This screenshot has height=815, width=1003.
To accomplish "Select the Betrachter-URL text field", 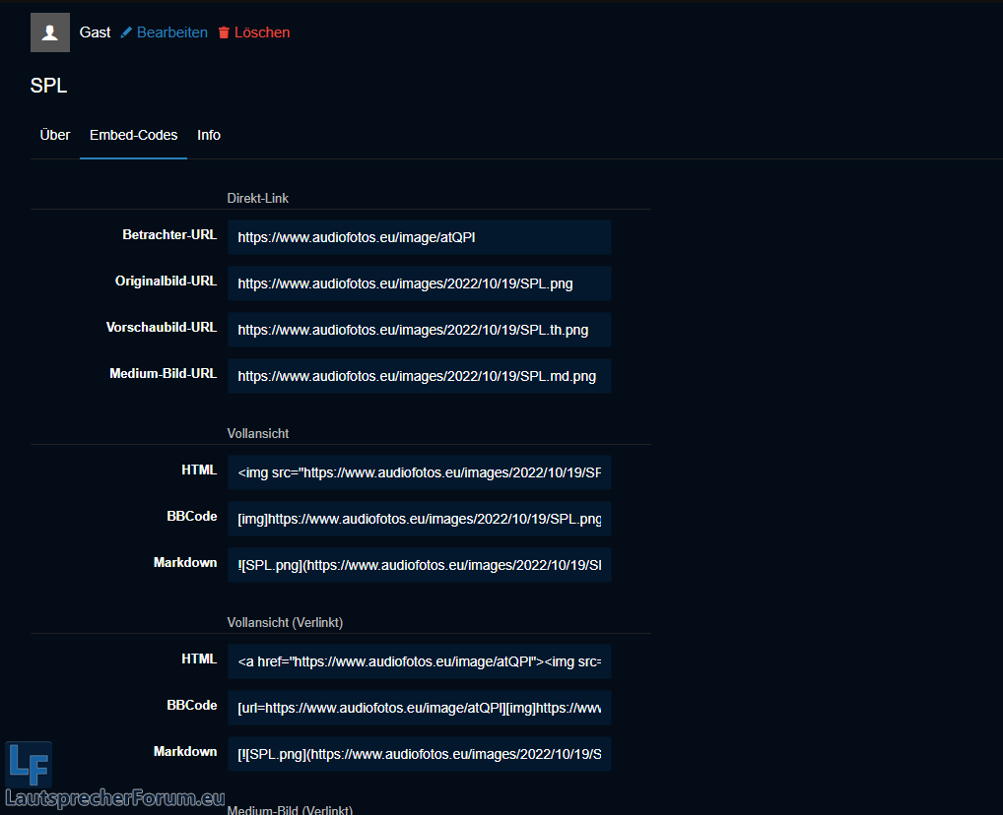I will pyautogui.click(x=419, y=237).
